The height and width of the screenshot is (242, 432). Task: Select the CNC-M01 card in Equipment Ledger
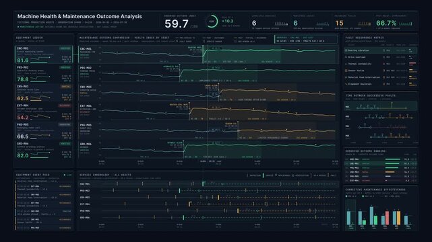(x=44, y=54)
